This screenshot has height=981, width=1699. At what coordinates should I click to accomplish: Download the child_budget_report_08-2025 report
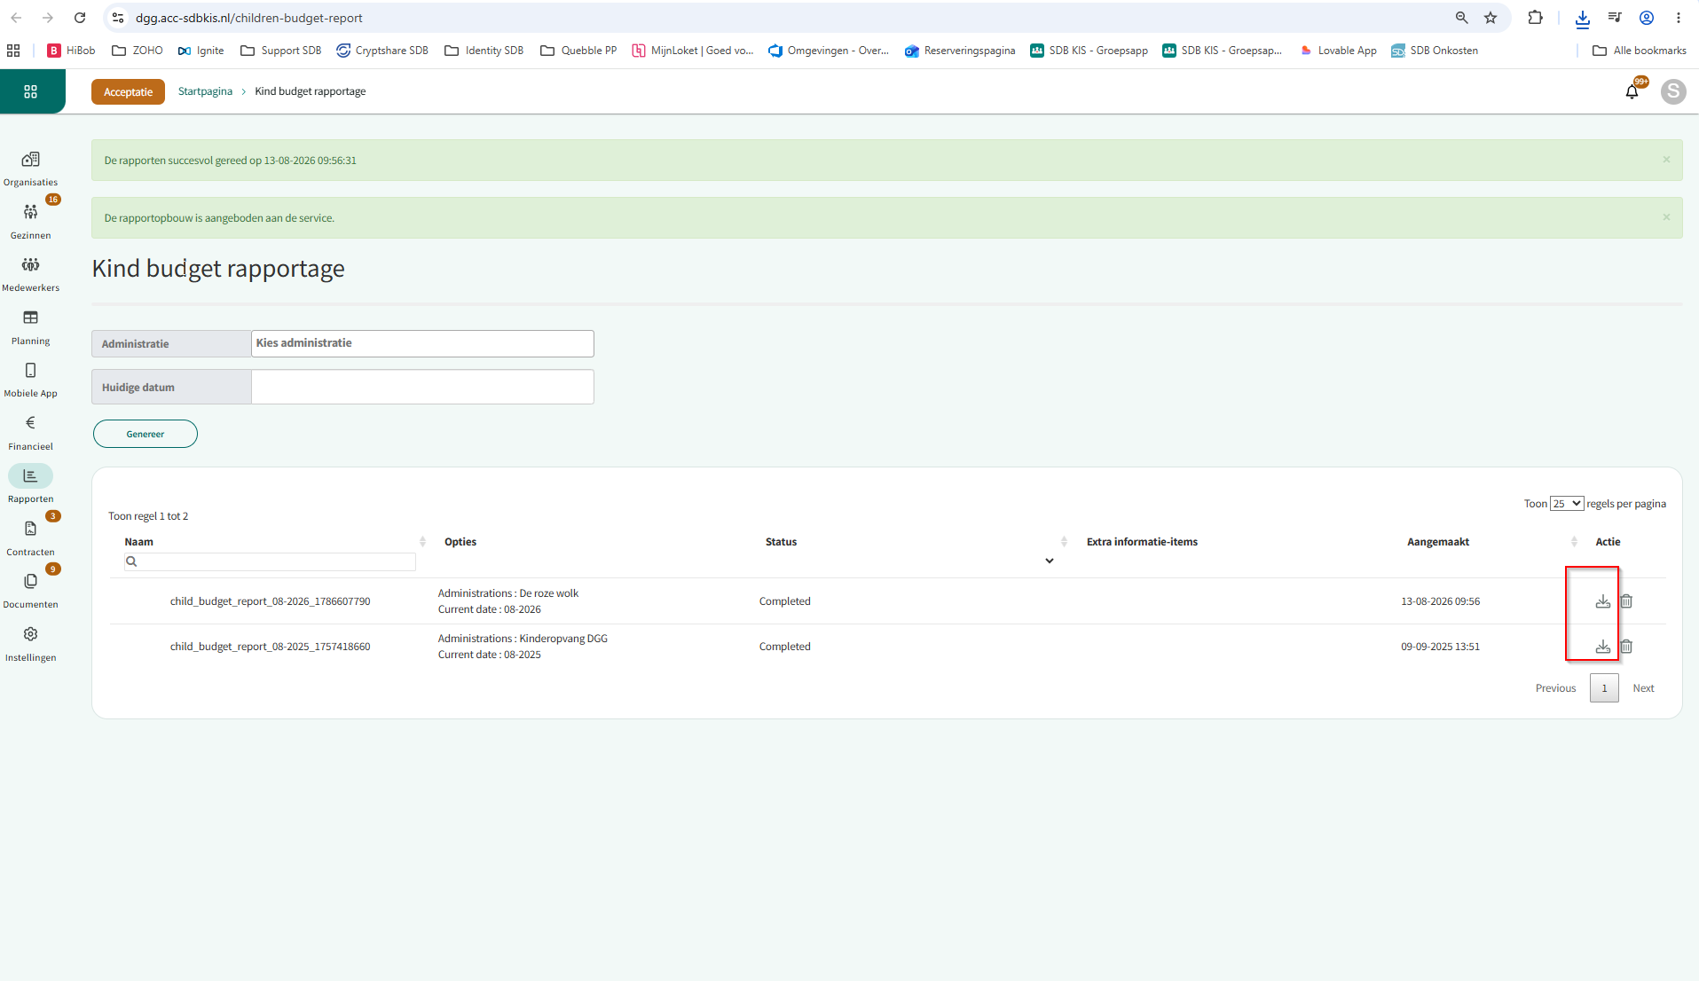pyautogui.click(x=1602, y=647)
